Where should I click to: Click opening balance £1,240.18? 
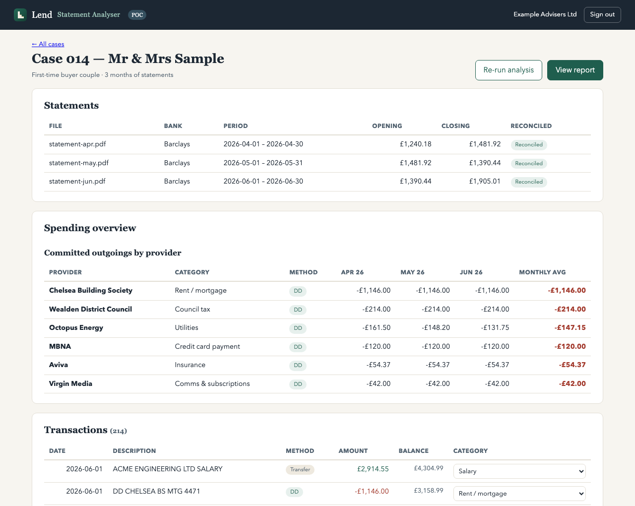[415, 144]
